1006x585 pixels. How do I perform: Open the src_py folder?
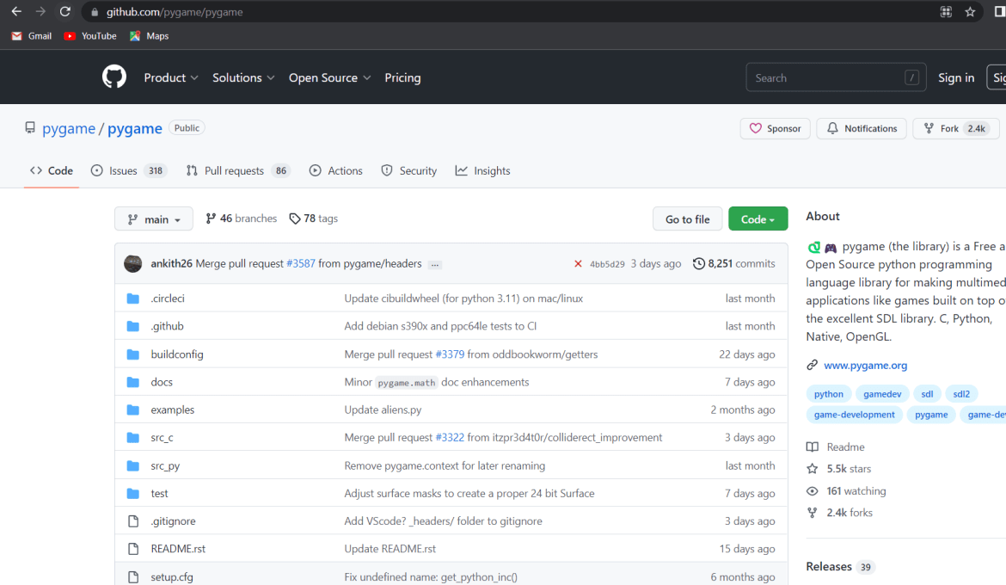pos(165,465)
